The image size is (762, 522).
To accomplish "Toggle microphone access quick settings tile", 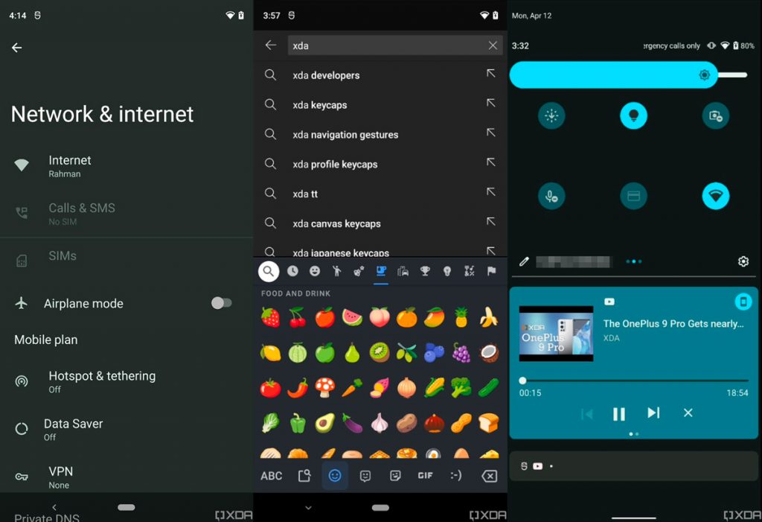I will 551,196.
